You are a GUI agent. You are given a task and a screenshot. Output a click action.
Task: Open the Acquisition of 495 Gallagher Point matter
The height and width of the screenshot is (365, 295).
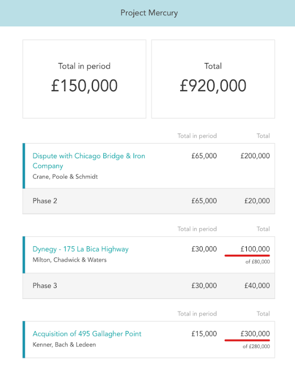pyautogui.click(x=87, y=334)
